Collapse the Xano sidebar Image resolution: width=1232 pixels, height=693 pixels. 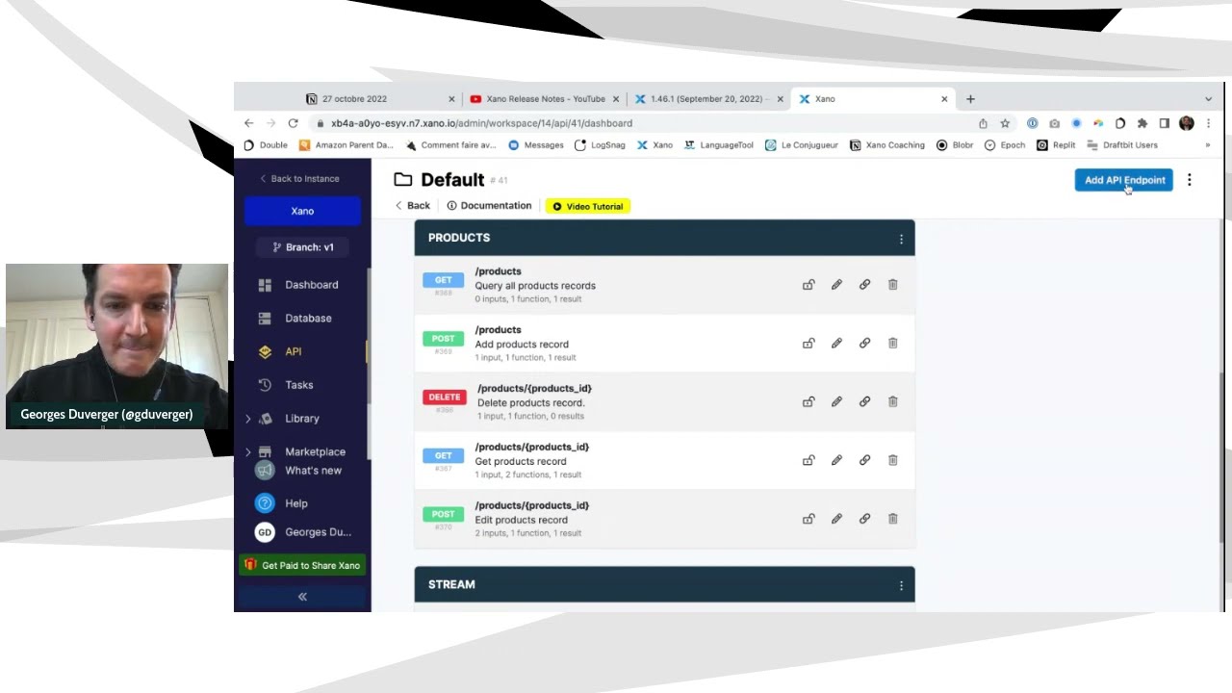click(x=302, y=597)
